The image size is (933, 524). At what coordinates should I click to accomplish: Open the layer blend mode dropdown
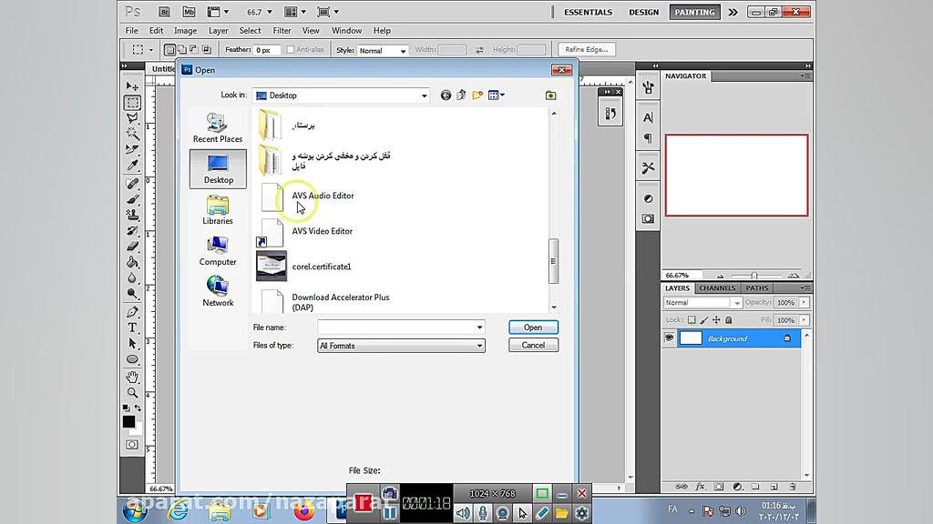[702, 302]
